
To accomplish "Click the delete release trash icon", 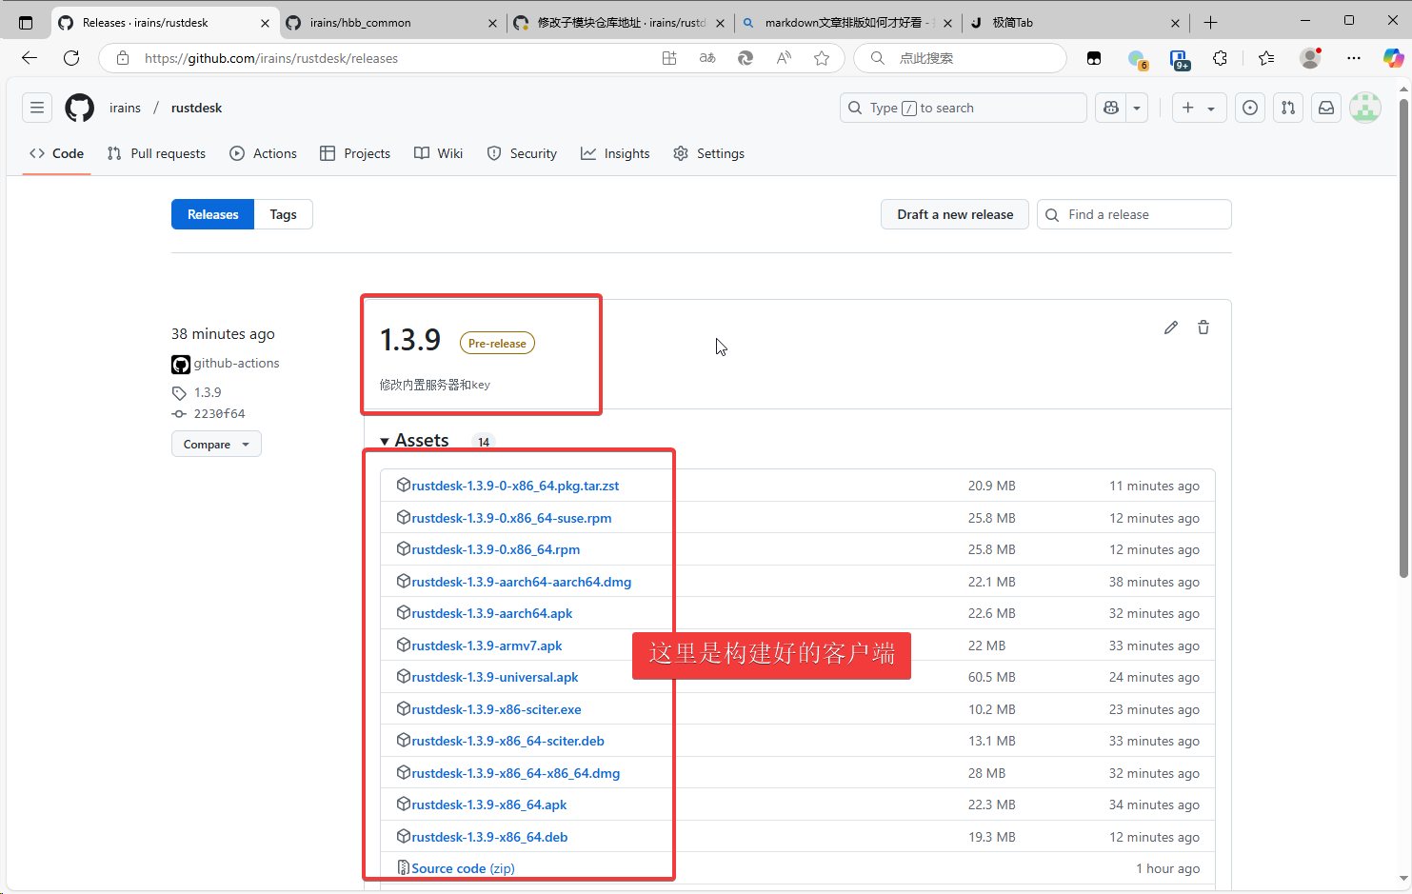I will click(x=1203, y=328).
